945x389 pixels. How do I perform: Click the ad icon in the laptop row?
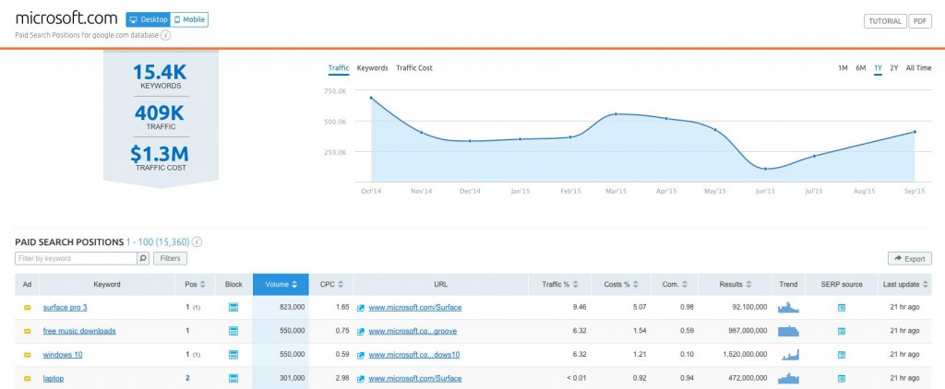[x=27, y=378]
